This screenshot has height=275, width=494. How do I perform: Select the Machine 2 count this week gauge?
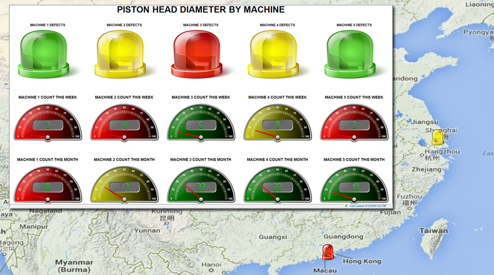(125, 123)
